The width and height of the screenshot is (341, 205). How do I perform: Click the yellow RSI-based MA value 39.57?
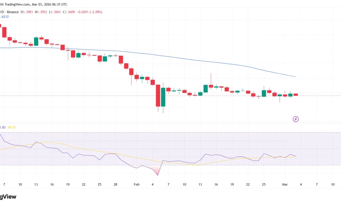(x=11, y=126)
